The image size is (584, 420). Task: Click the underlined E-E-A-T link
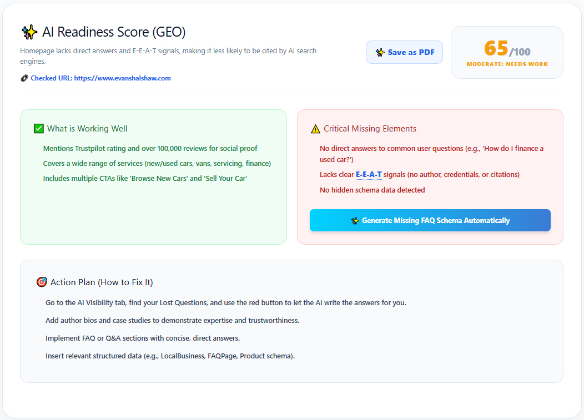pos(369,175)
